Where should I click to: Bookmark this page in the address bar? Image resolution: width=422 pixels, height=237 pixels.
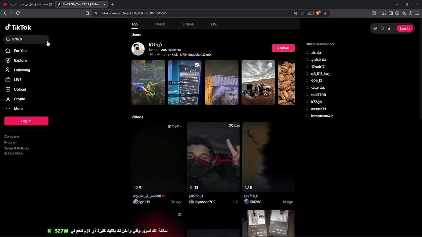pyautogui.click(x=87, y=13)
